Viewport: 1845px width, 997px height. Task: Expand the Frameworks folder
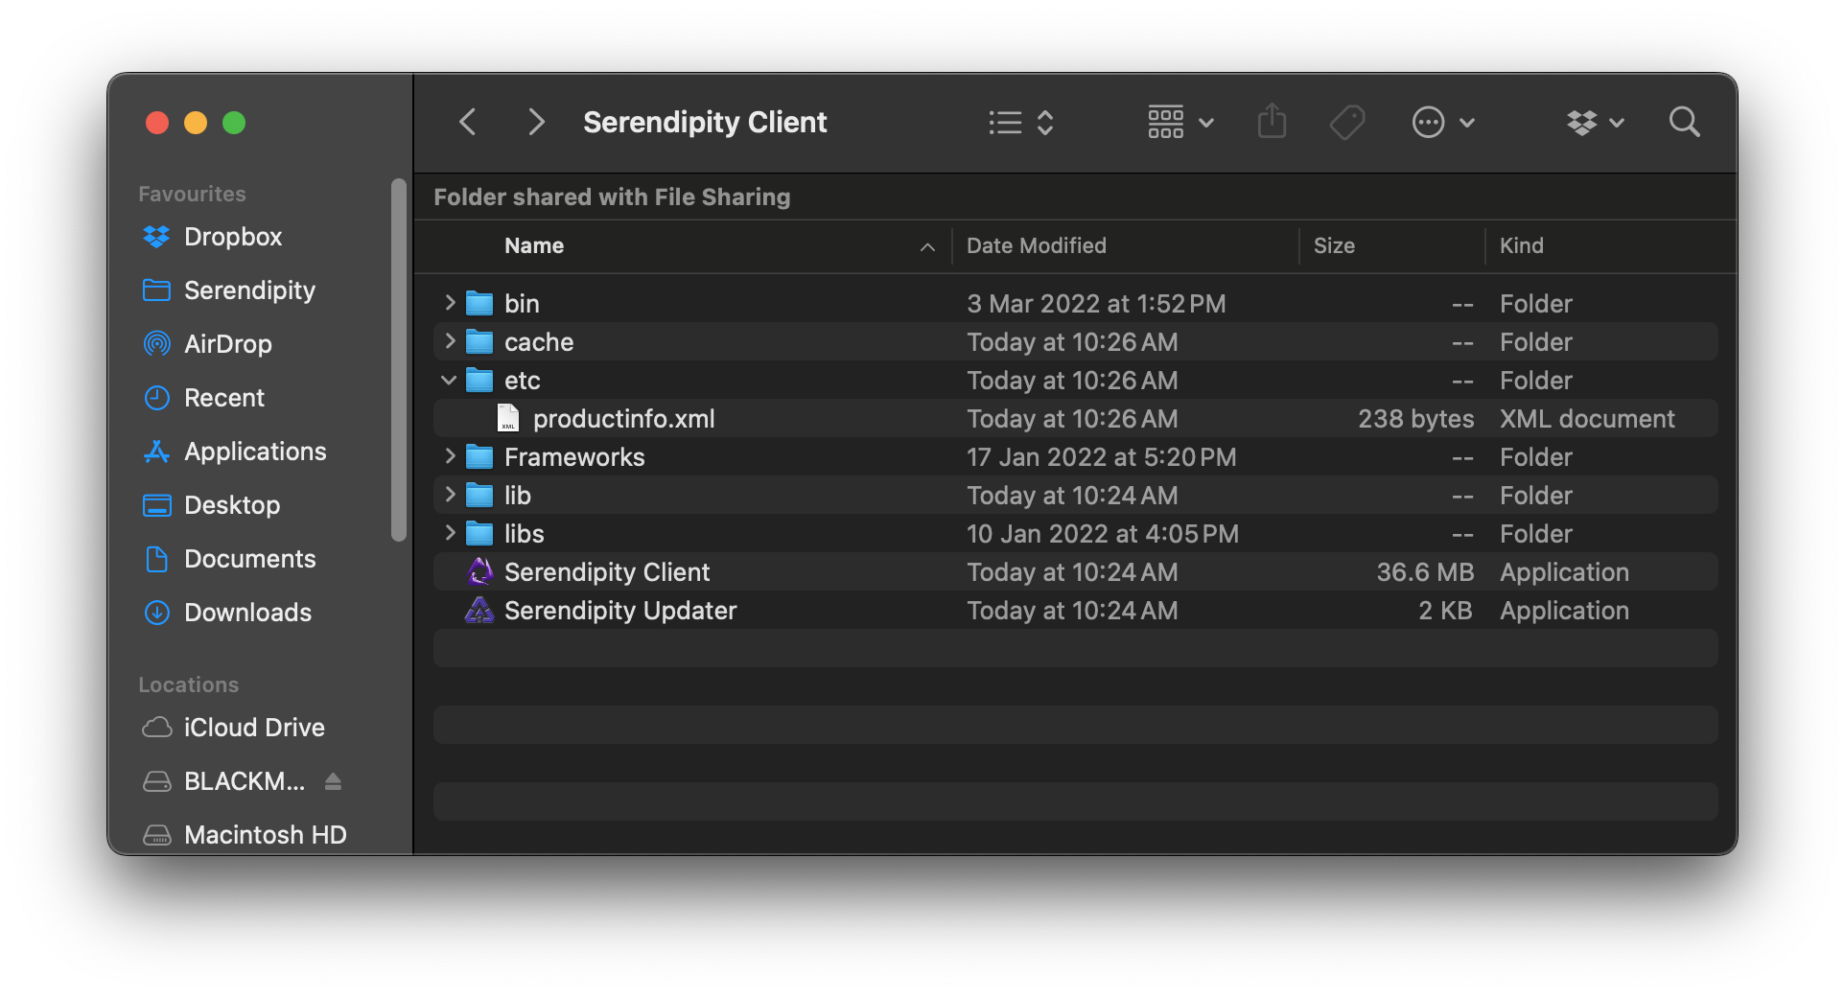click(x=450, y=456)
